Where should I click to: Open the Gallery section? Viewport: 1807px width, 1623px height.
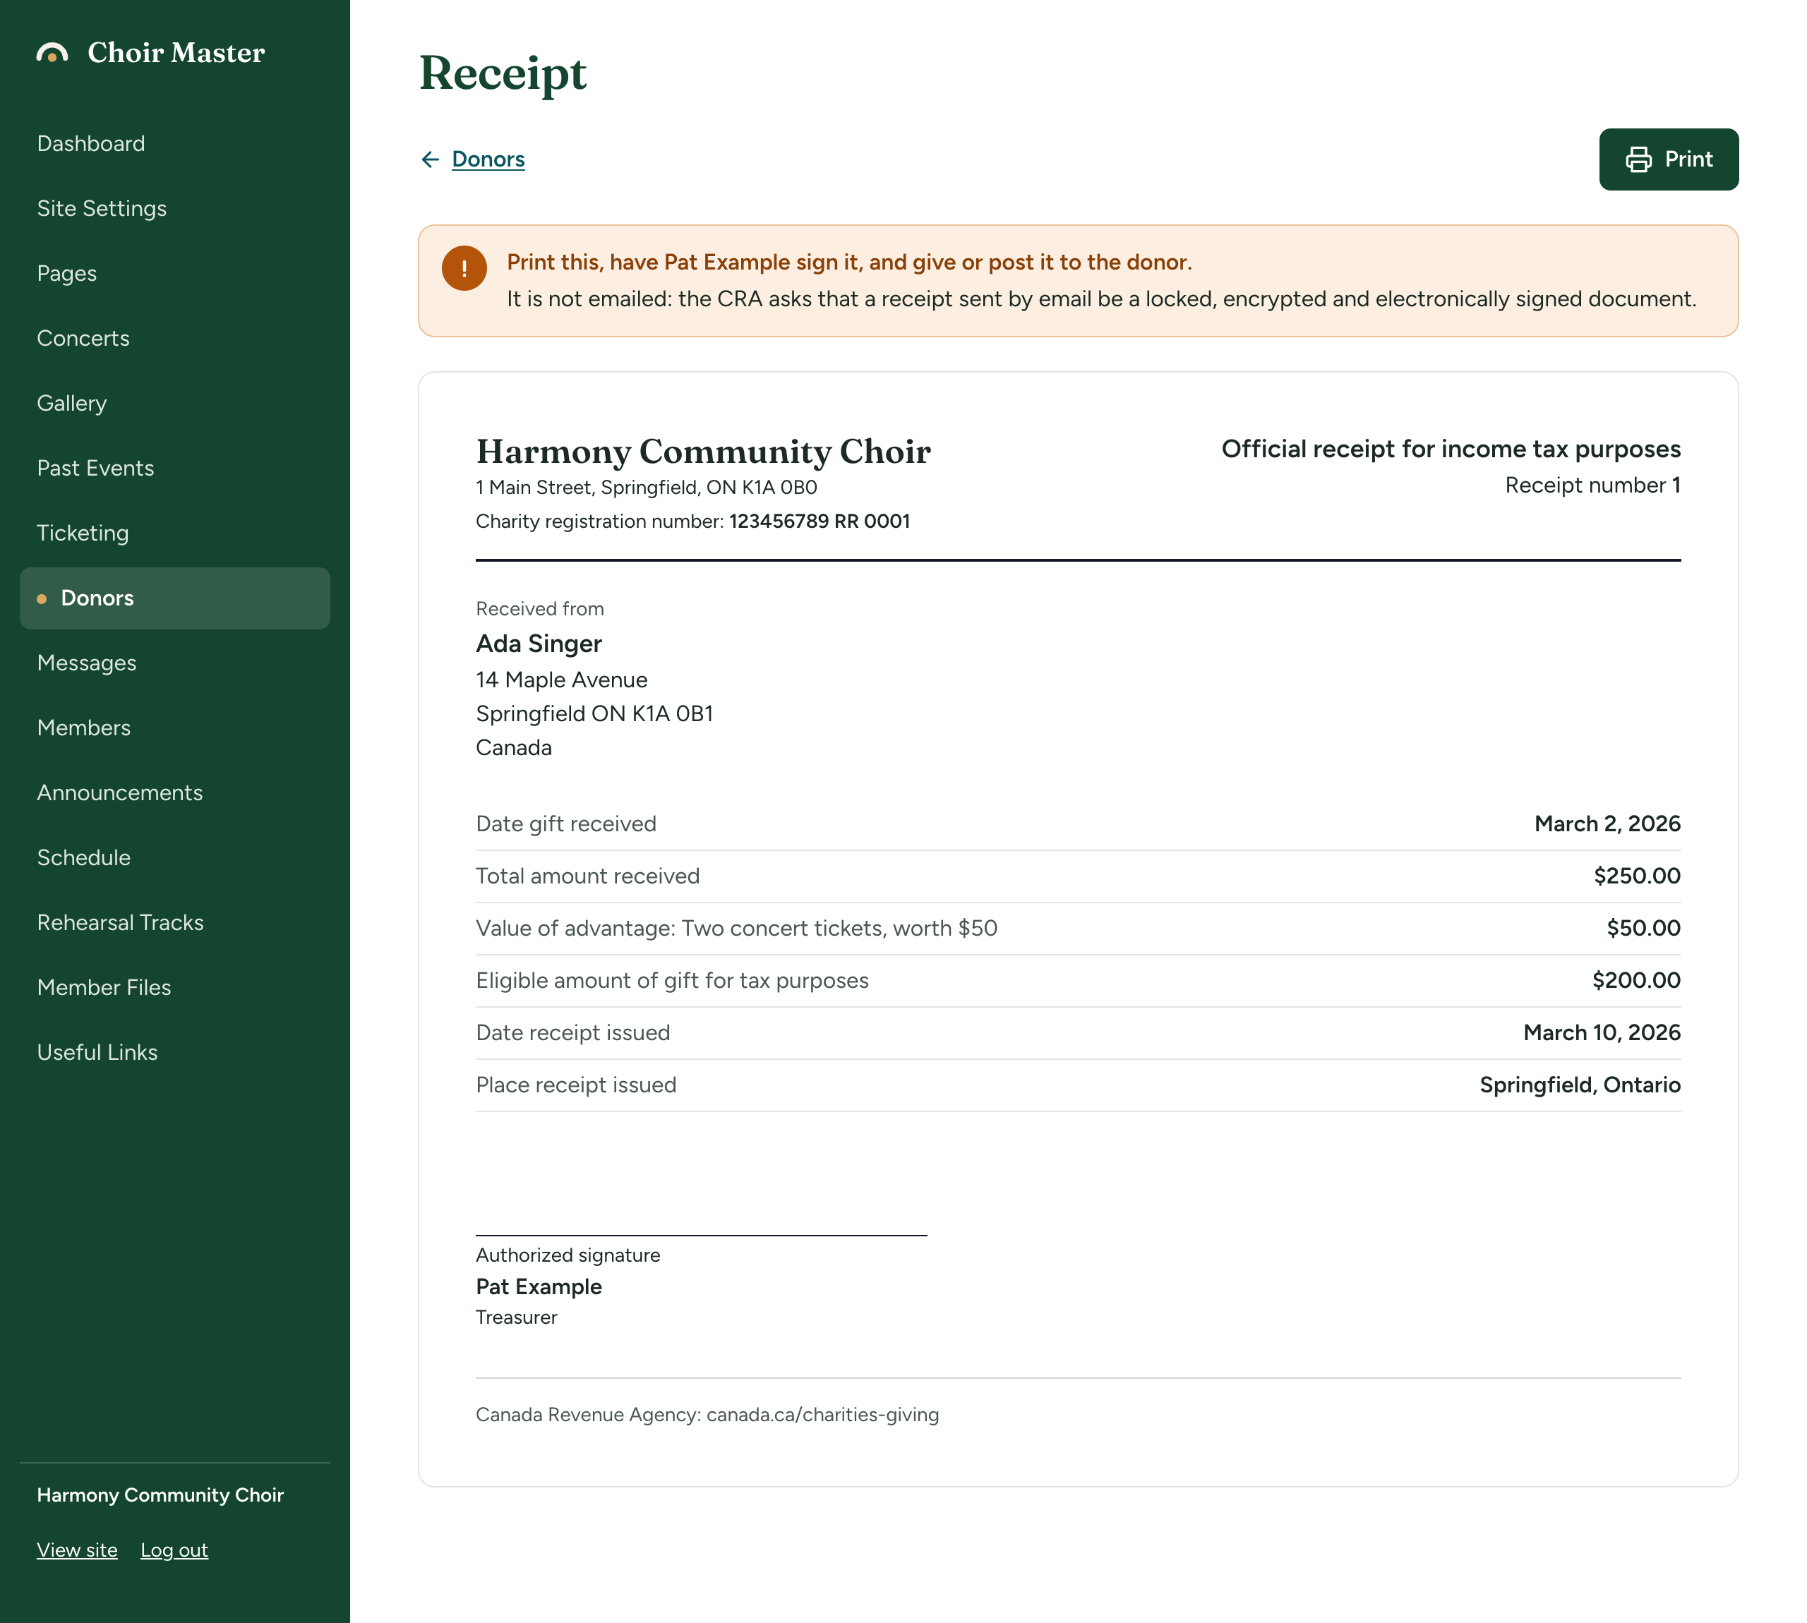click(x=175, y=403)
